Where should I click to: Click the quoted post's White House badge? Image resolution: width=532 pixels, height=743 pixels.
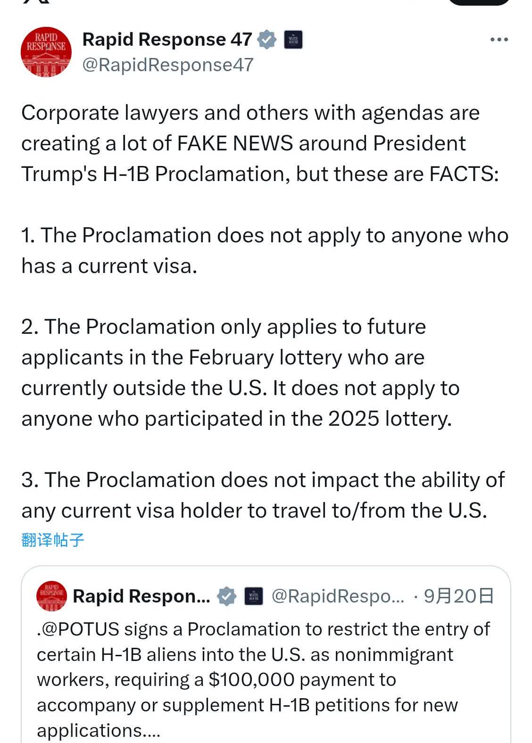click(253, 596)
